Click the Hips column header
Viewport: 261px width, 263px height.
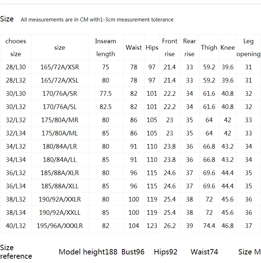click(152, 48)
